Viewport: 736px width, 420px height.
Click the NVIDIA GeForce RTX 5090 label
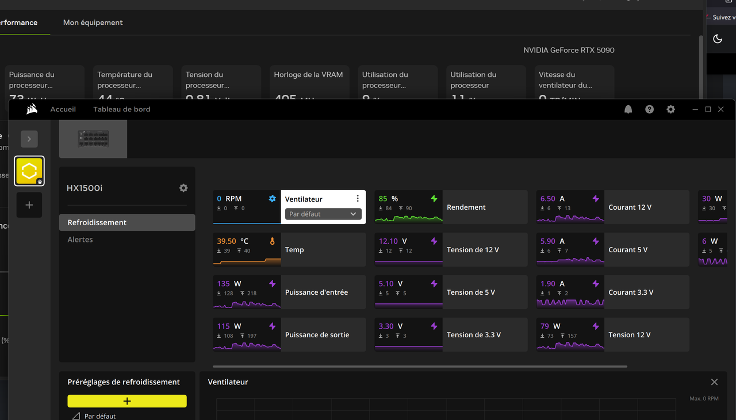pyautogui.click(x=569, y=50)
